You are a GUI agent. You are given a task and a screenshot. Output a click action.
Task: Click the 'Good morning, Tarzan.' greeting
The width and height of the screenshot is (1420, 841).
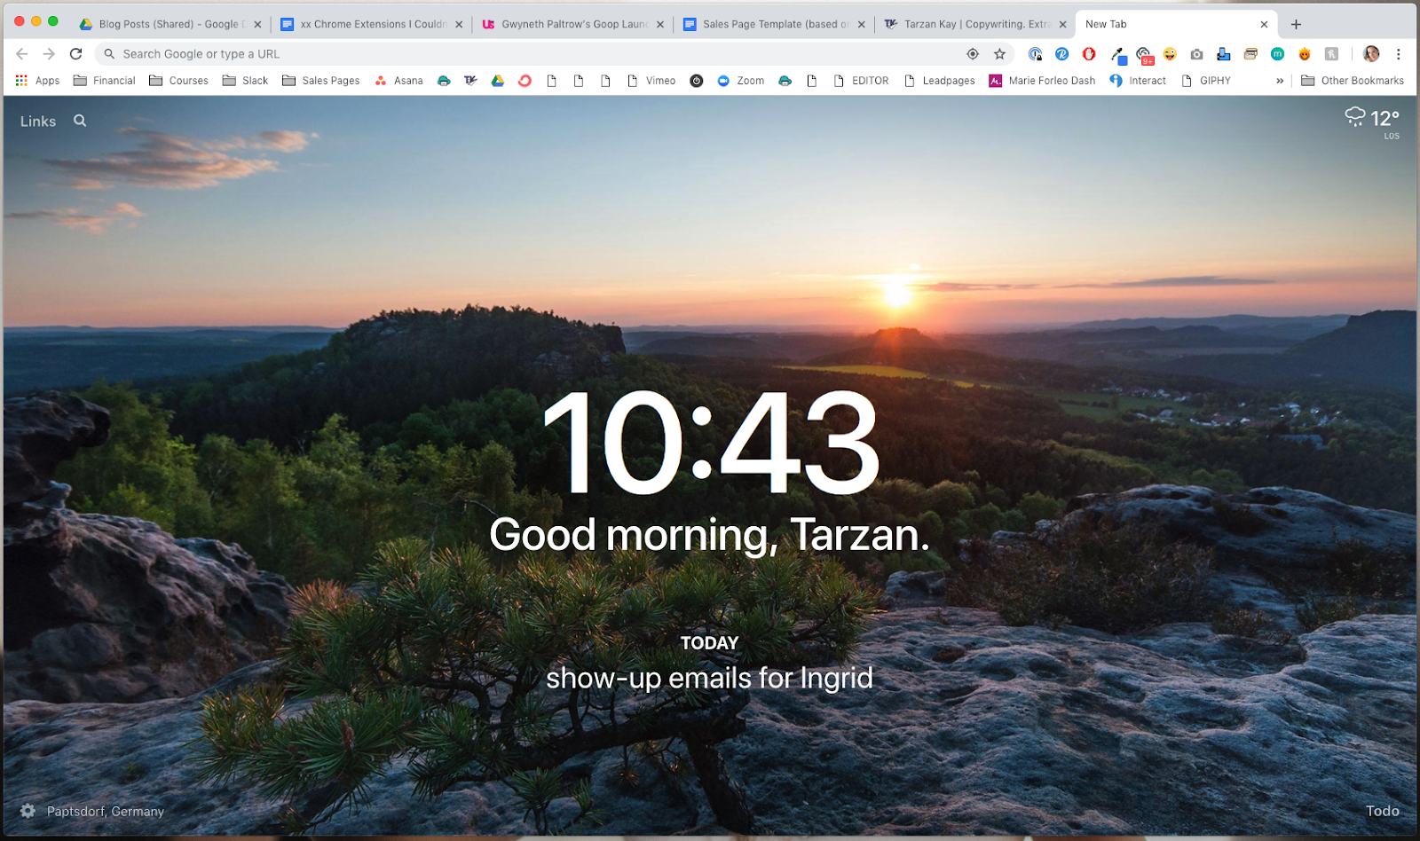point(709,535)
